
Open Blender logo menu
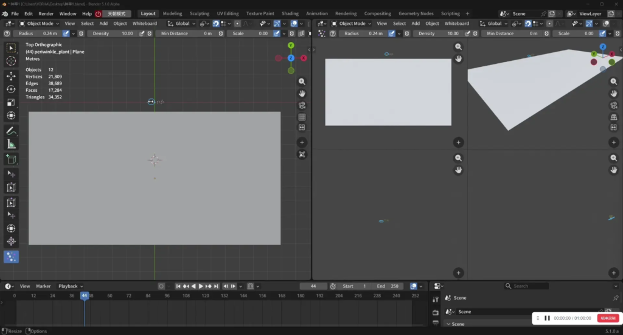point(5,13)
